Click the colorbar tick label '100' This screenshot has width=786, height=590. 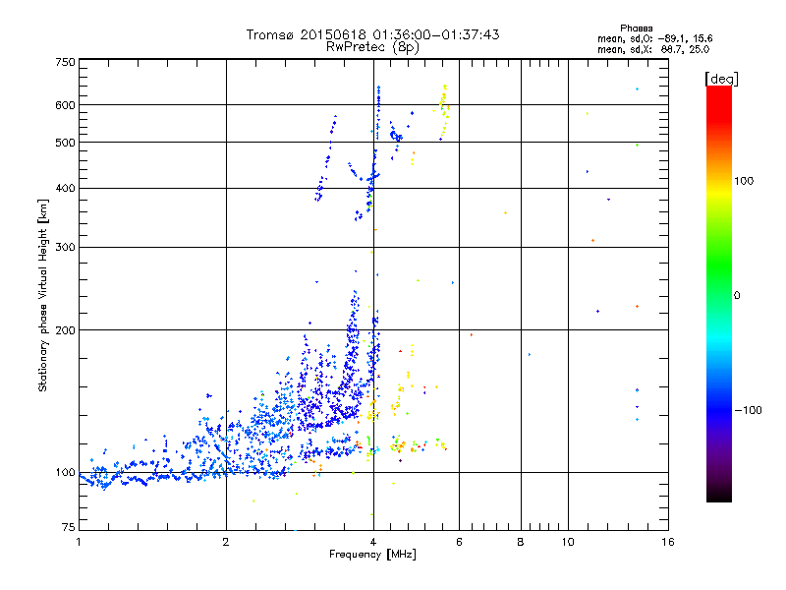pos(744,181)
